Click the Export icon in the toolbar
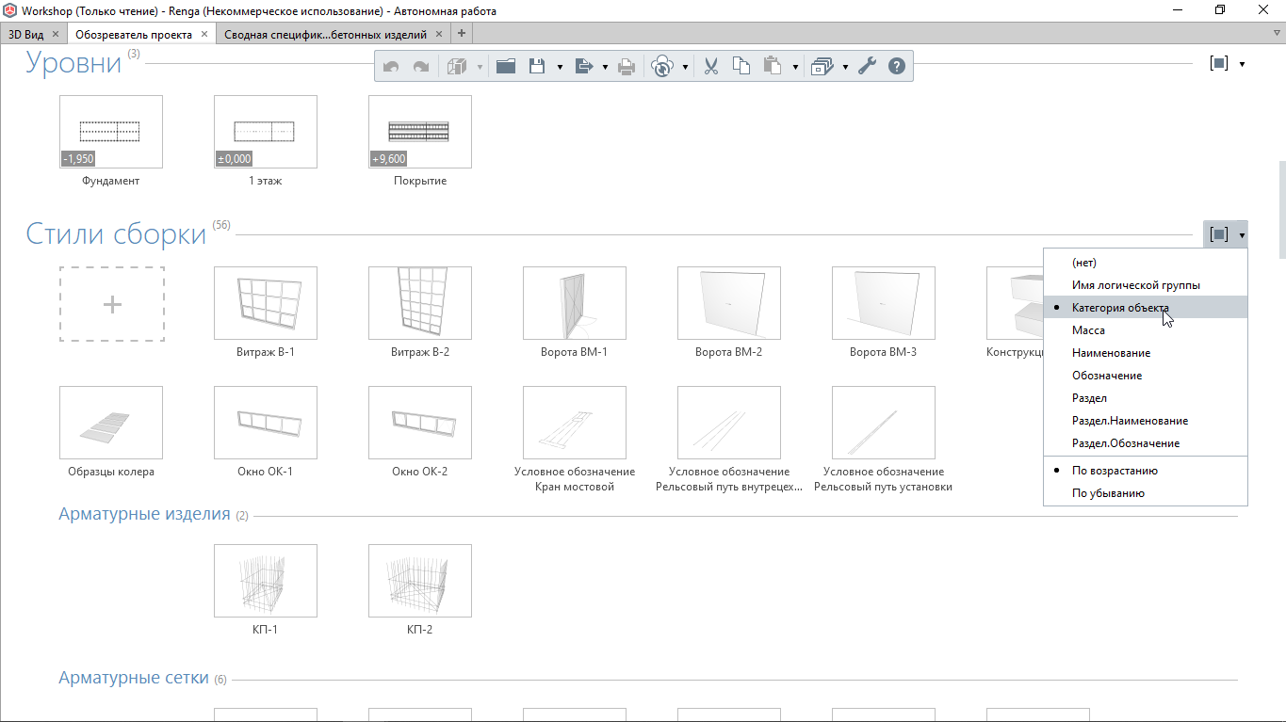Screen dimensions: 1286x722 click(583, 67)
